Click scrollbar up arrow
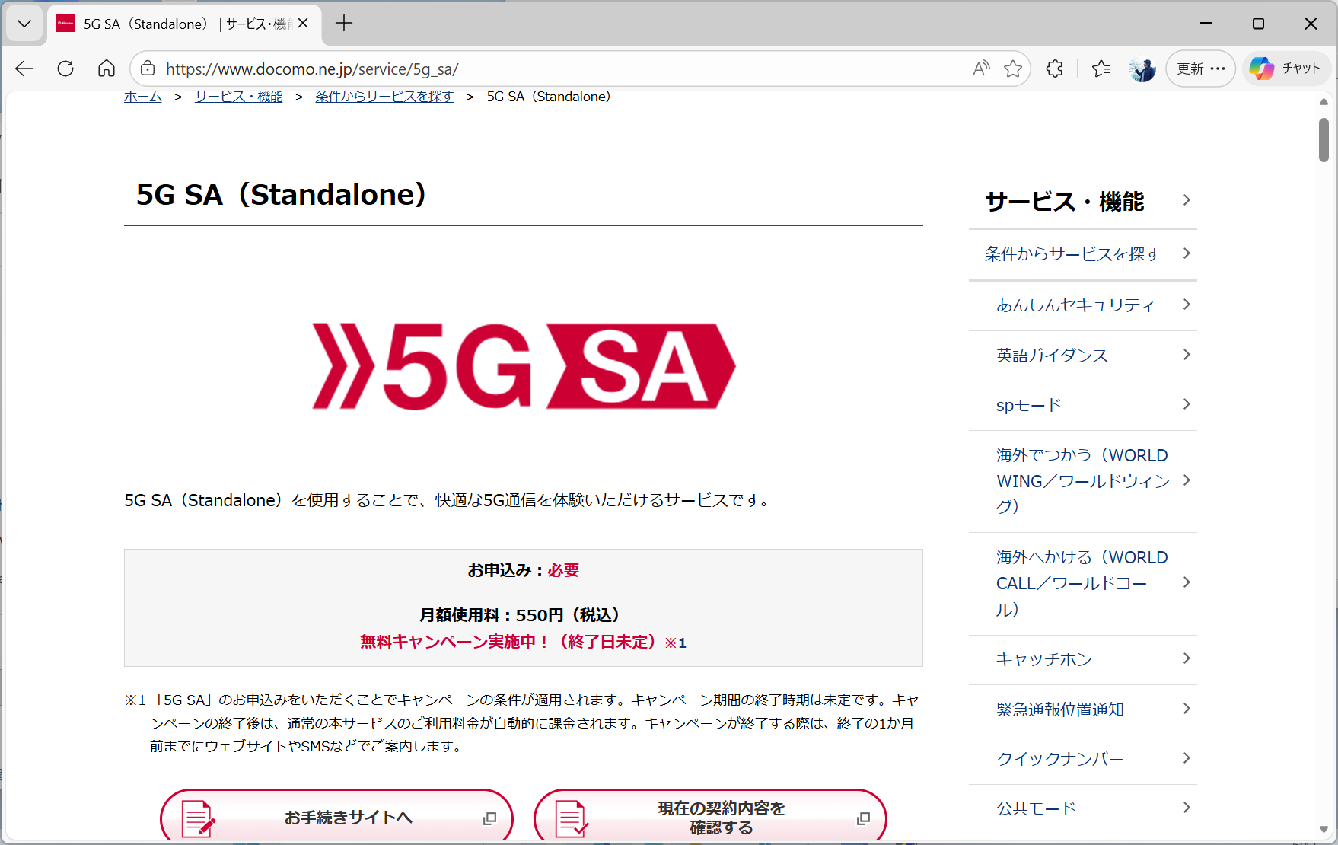 click(1324, 101)
